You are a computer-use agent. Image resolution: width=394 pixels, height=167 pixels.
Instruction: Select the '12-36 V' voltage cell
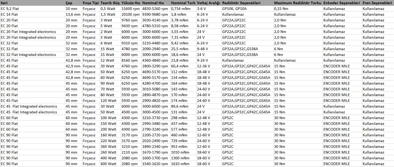point(209,66)
